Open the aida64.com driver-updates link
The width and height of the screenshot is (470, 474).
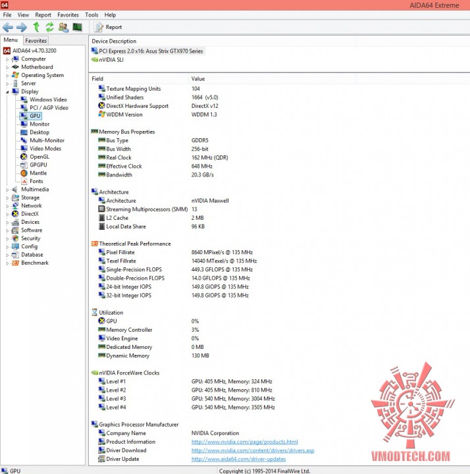click(x=238, y=459)
